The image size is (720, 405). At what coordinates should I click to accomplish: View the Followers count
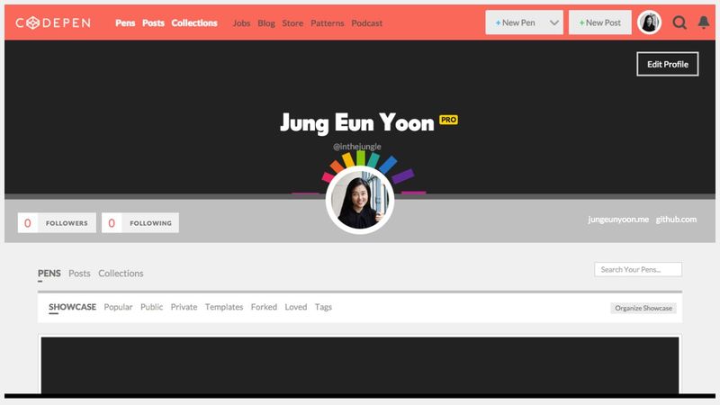click(x=56, y=223)
